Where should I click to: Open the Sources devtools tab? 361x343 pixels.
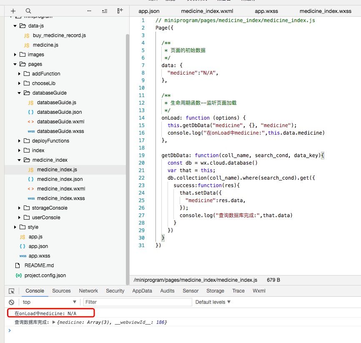[x=61, y=291]
